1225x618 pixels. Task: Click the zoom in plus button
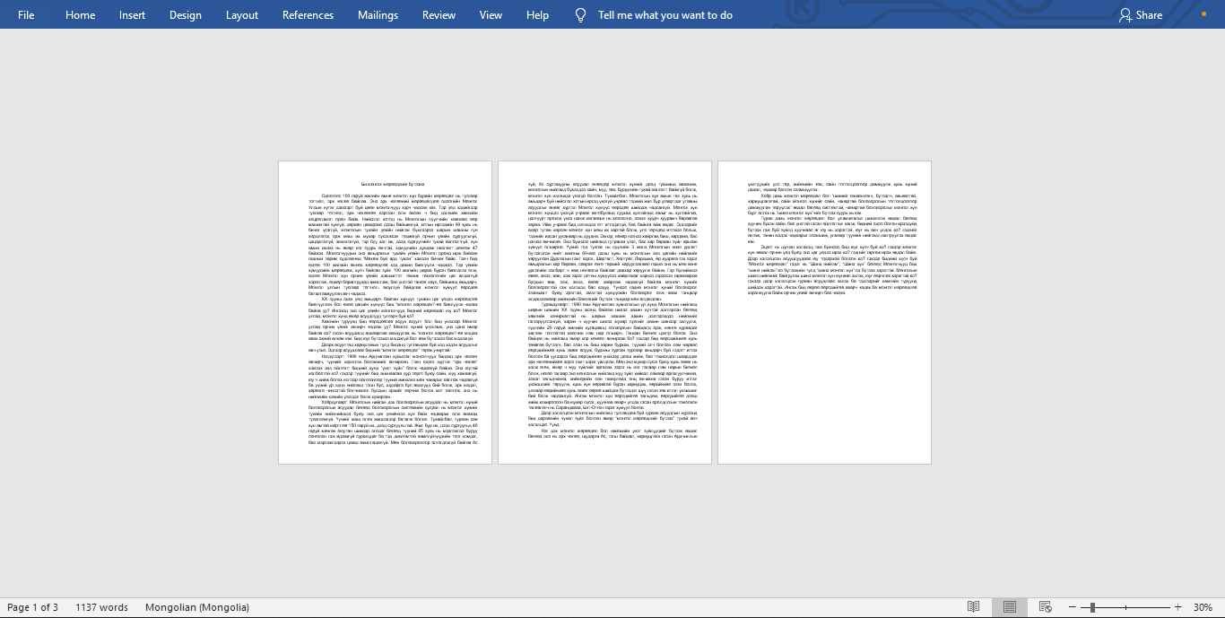point(1177,607)
